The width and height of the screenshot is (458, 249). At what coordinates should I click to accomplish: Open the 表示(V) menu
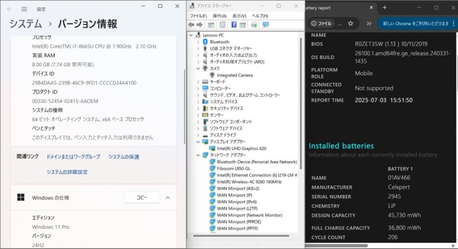[239, 16]
